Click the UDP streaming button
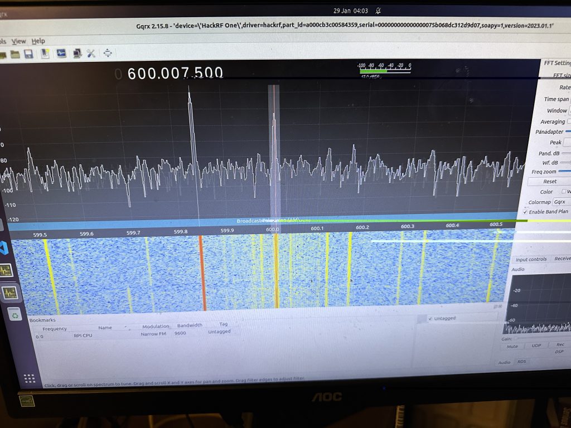Screen dimensions: 571x428 536,346
